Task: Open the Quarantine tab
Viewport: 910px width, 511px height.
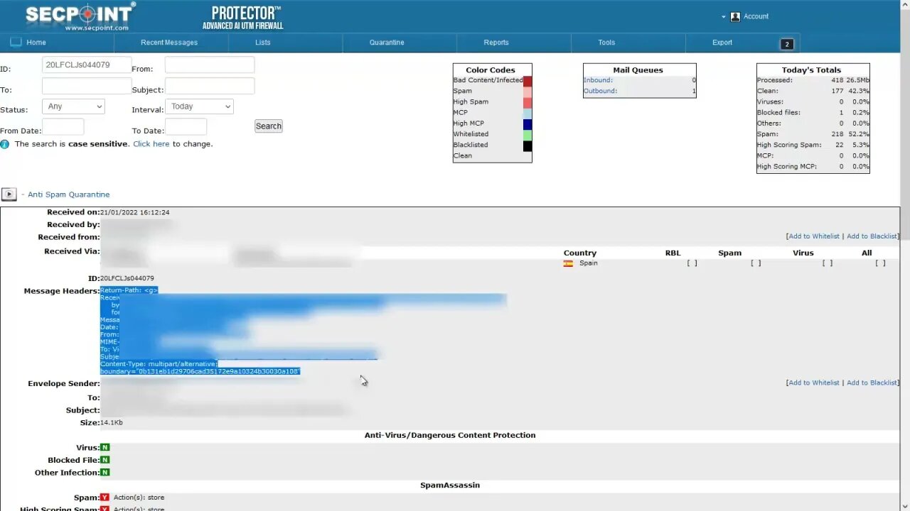Action: (x=387, y=43)
